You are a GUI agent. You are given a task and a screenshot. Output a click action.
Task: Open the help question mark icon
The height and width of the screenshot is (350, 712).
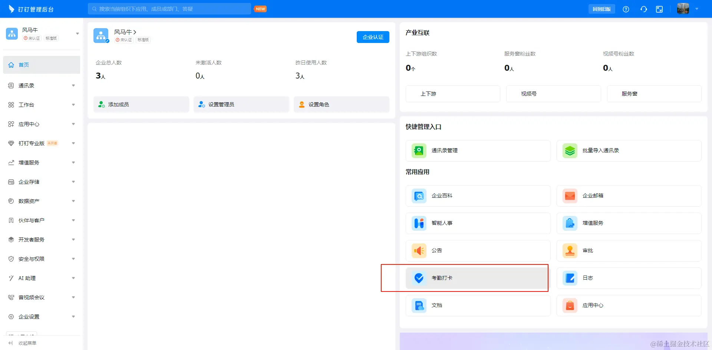pyautogui.click(x=626, y=9)
